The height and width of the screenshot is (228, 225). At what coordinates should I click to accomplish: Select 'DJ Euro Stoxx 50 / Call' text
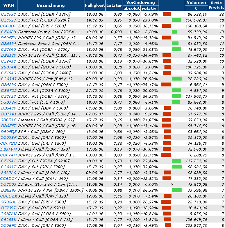point(42,184)
